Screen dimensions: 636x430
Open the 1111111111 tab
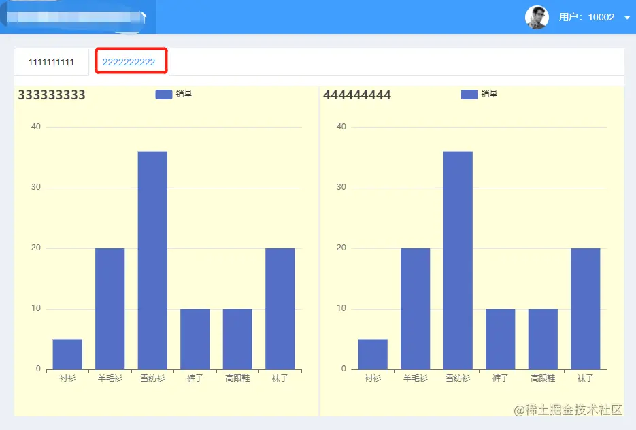point(51,62)
